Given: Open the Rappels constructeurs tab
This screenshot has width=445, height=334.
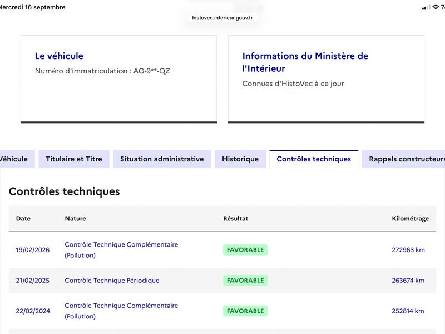Looking at the screenshot, I should point(404,159).
